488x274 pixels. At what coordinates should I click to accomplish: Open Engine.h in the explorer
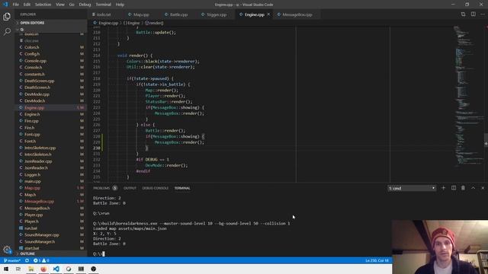(x=32, y=114)
